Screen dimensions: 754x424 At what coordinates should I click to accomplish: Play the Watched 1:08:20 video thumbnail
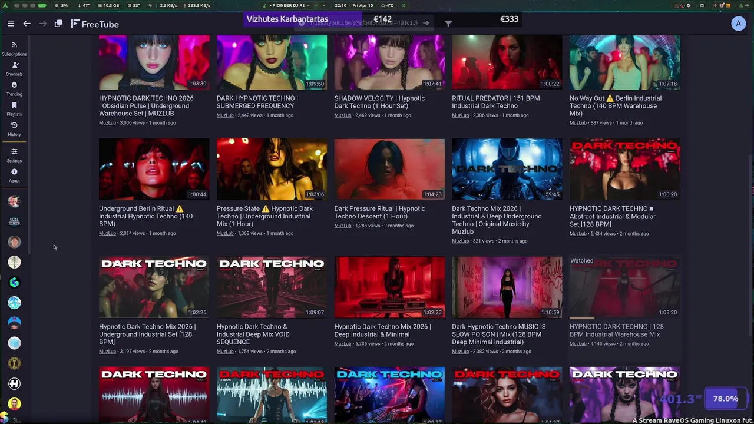(x=625, y=287)
